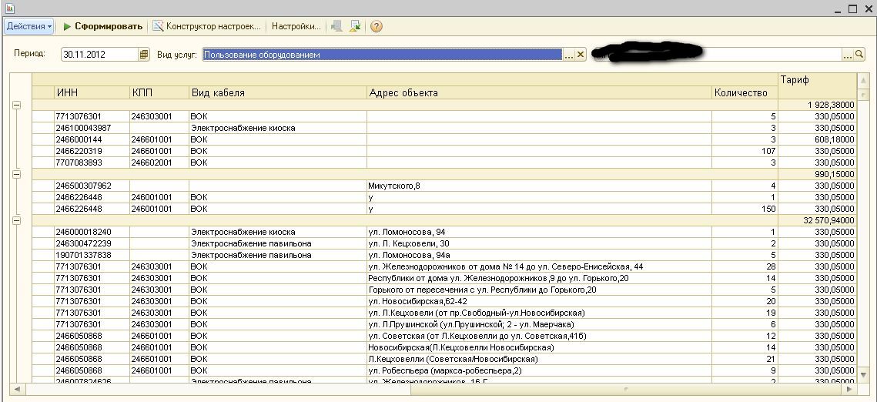Select address cell ул. Новосибирская,62-42
This screenshot has height=402, width=877.
(x=539, y=301)
